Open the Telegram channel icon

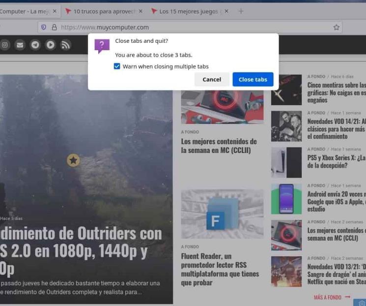coord(35,45)
